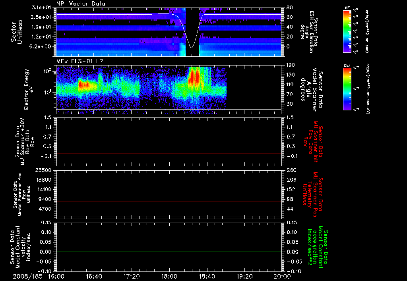Click the 'ESH Sun Elevation Angle' axis label

pos(309,32)
